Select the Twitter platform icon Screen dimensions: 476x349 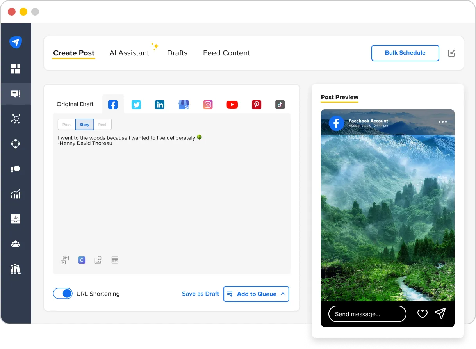pyautogui.click(x=136, y=105)
